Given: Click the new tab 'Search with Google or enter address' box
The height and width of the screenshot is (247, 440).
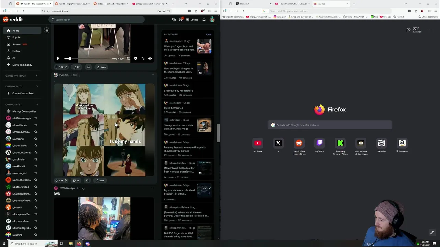Looking at the screenshot, I should [330, 125].
